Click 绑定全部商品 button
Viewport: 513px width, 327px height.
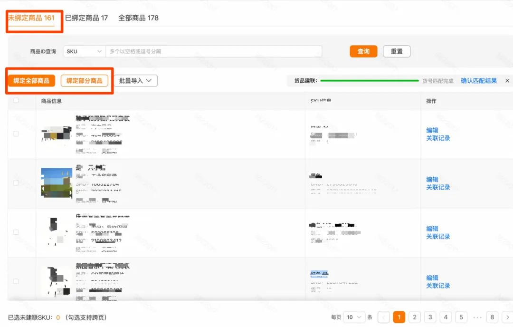(31, 80)
